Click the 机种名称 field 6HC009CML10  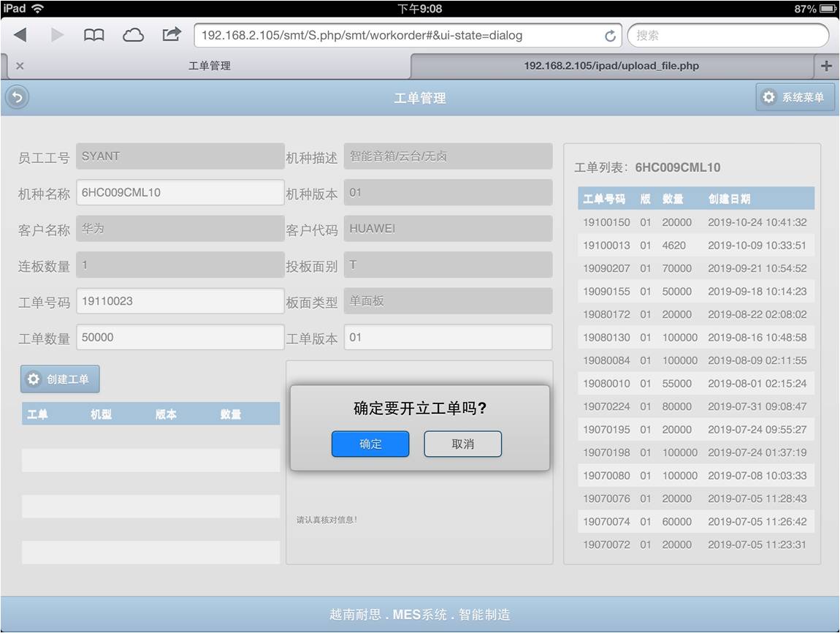coord(180,192)
